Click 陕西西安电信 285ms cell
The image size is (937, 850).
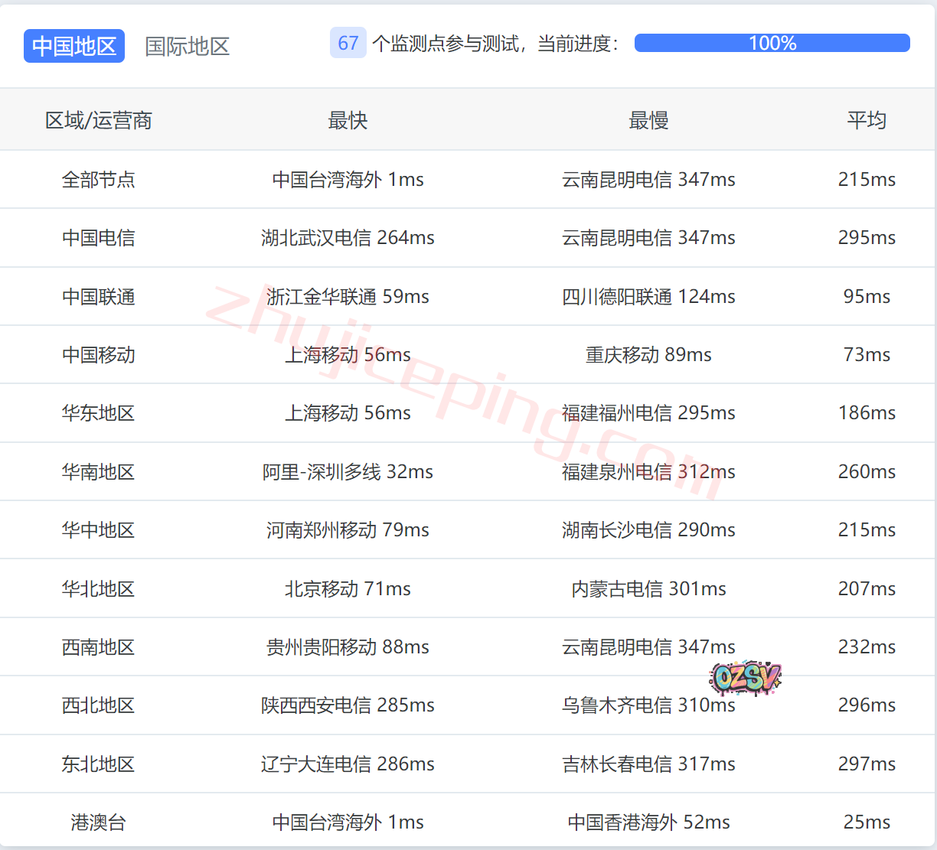[x=348, y=705]
